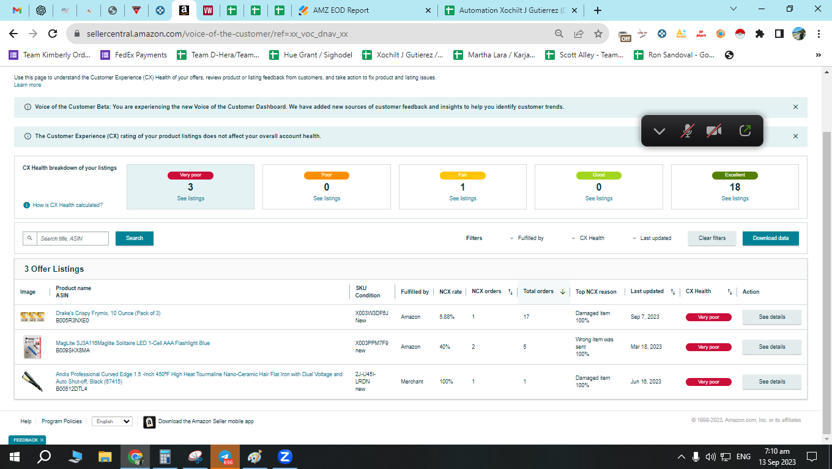Open the IP Alert extension

pyautogui.click(x=701, y=34)
